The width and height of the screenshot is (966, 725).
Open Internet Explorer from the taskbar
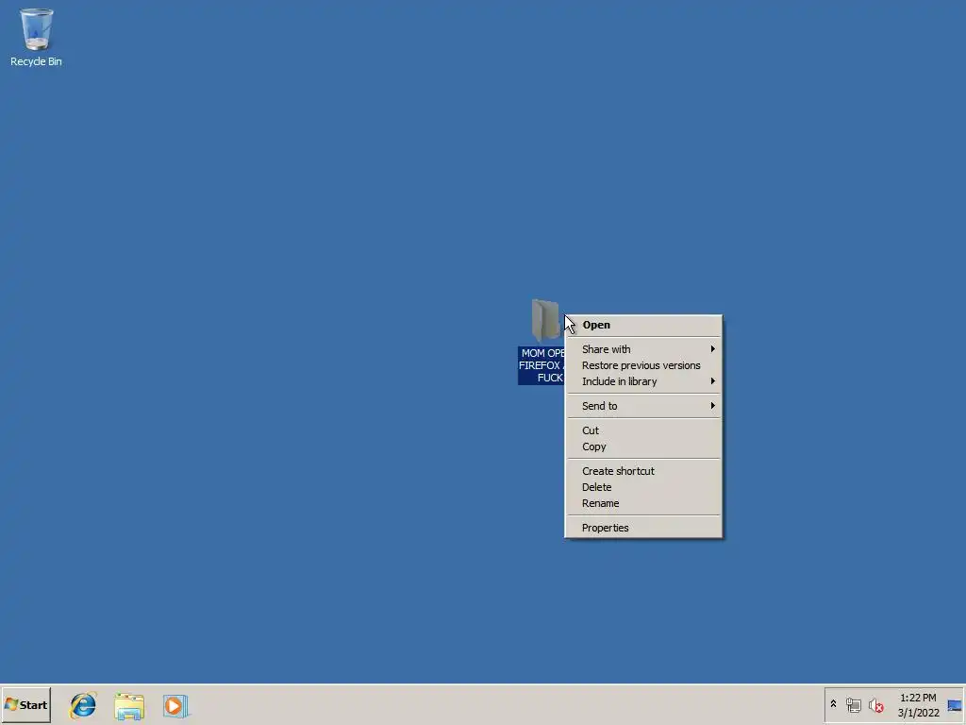(x=83, y=705)
